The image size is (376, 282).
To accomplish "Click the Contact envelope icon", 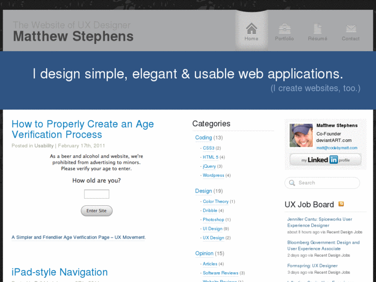I will pos(351,28).
